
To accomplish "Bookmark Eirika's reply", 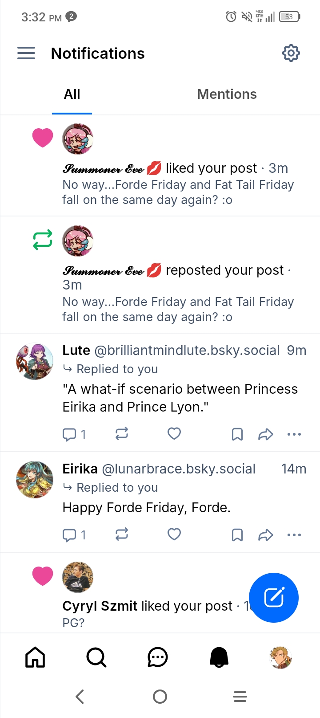I will tap(237, 534).
